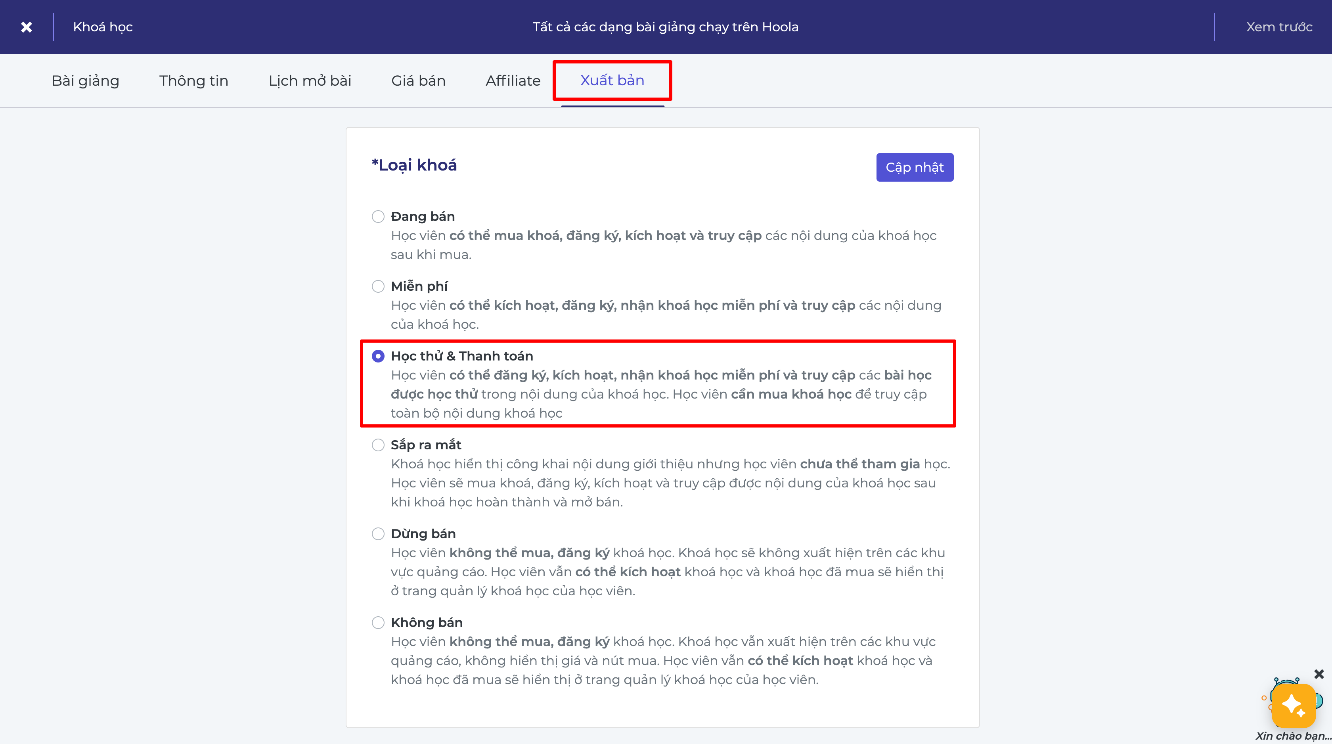The image size is (1332, 744).
Task: Choose the Sắp ra mắt radio option
Action: click(378, 445)
